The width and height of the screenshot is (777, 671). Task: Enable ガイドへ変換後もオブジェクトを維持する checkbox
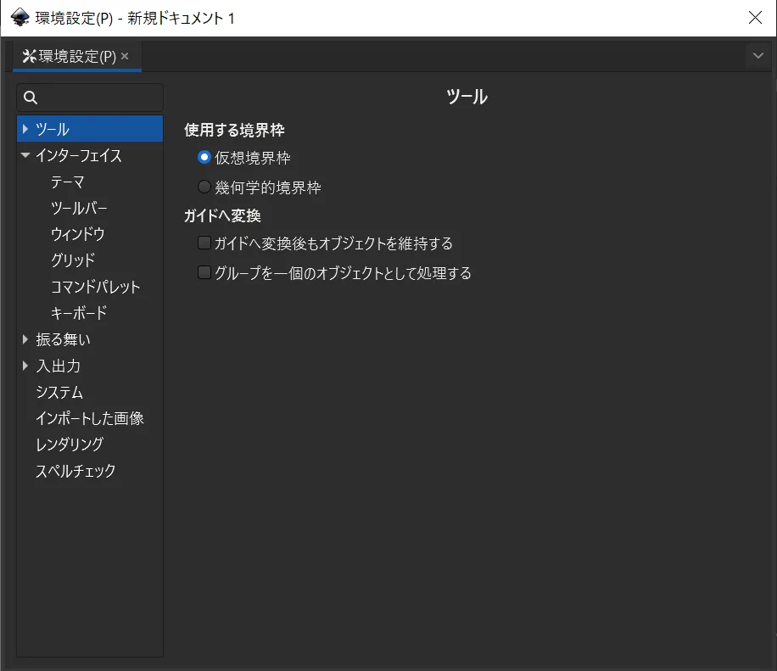click(x=204, y=243)
